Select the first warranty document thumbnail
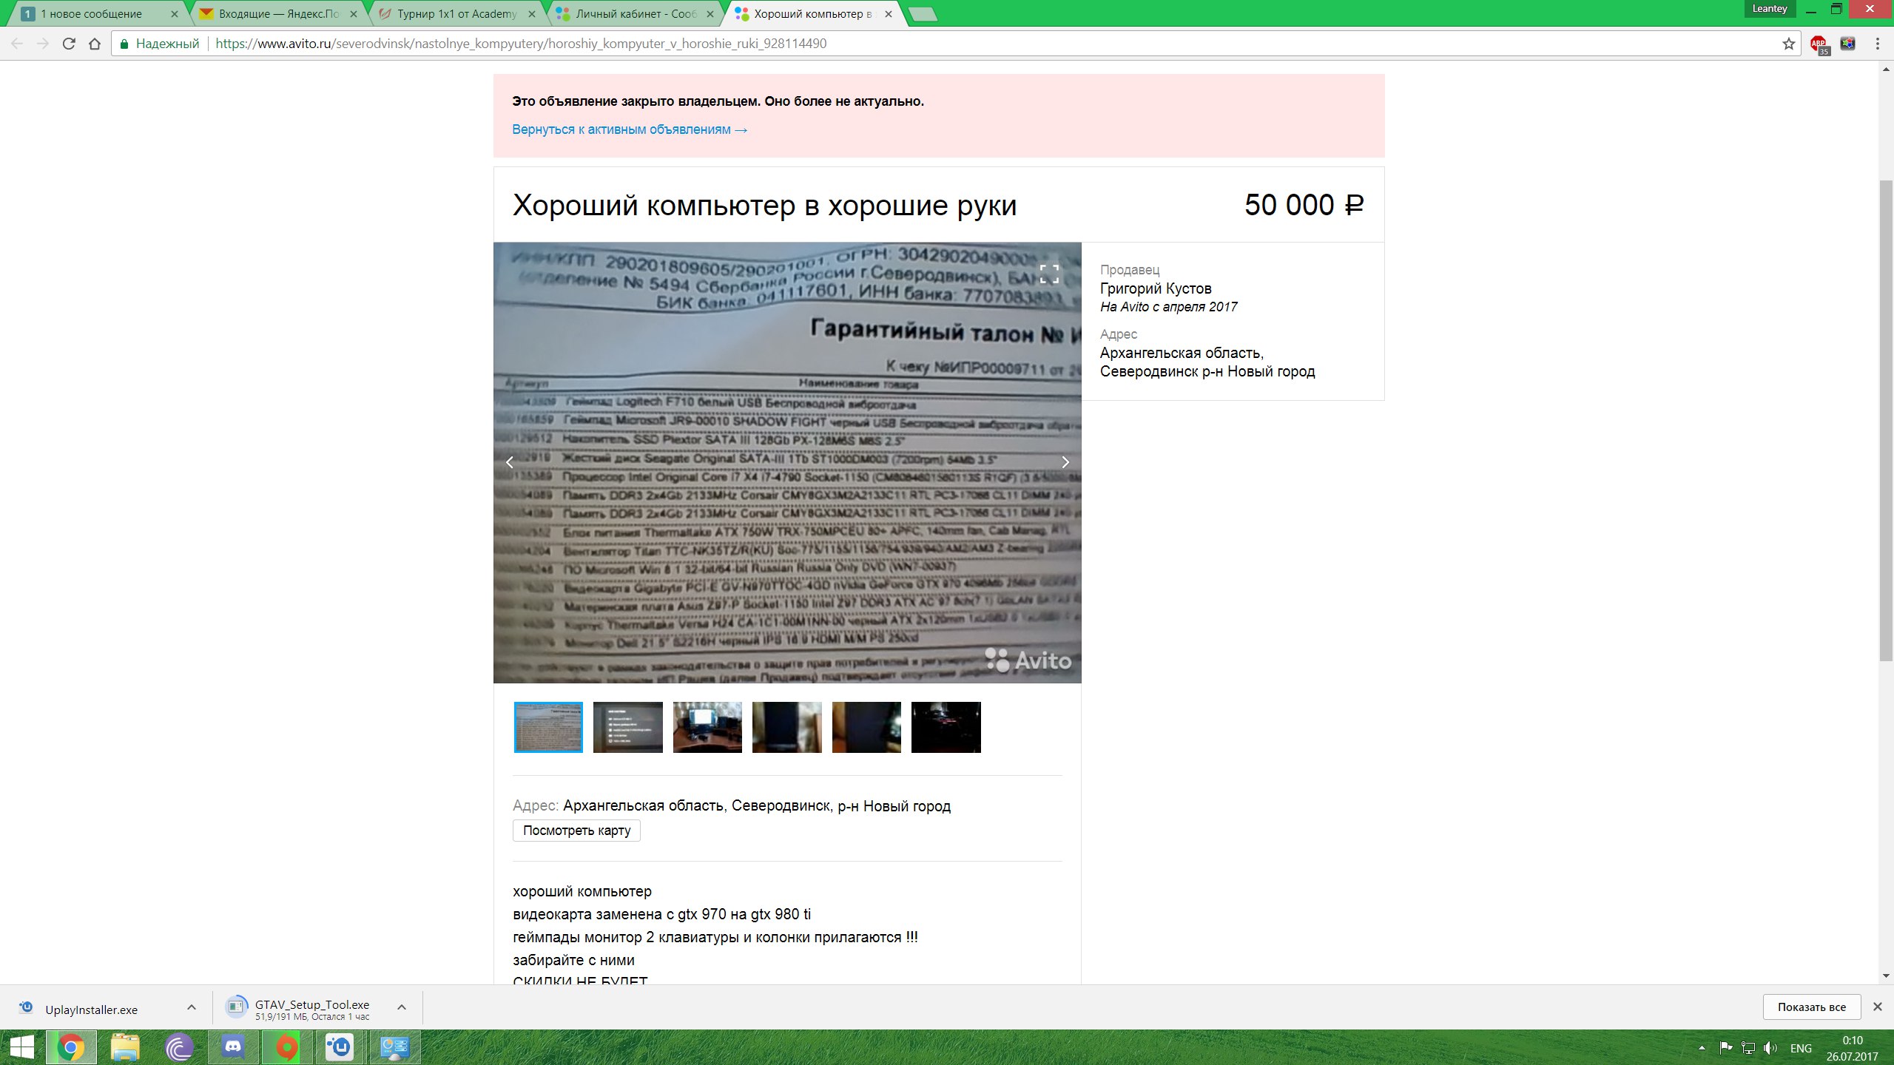Screen dimensions: 1894x1065 (548, 727)
